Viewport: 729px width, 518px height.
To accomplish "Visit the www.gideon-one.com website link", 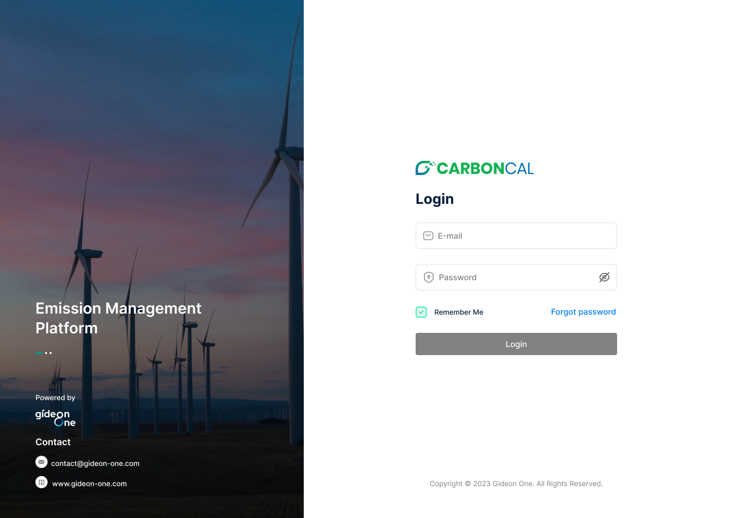I will 90,484.
